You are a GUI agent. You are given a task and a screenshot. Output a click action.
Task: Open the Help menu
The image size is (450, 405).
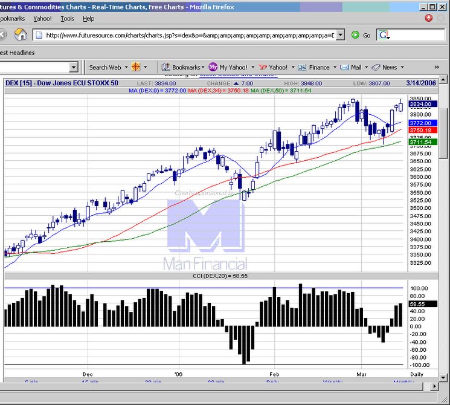[88, 19]
